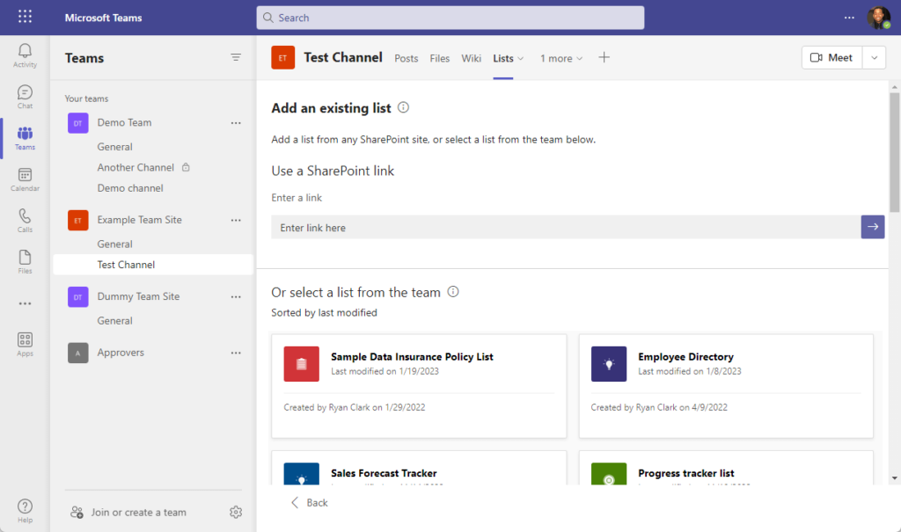Select the Sales Forecast Tracker list card
The image size is (901, 532).
coord(419,468)
